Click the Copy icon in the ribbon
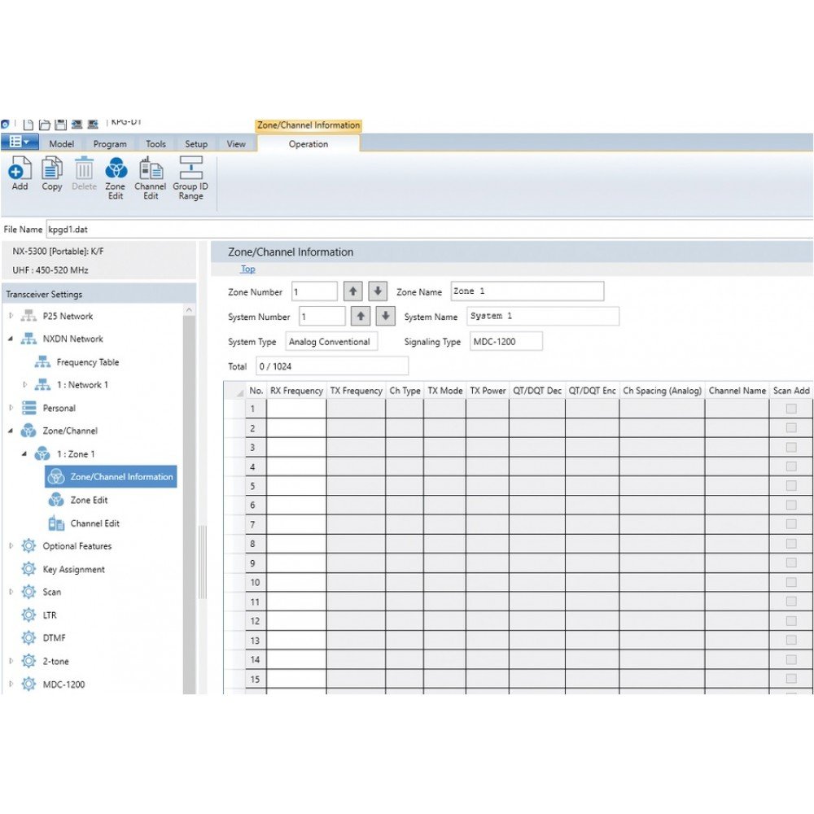 [52, 168]
